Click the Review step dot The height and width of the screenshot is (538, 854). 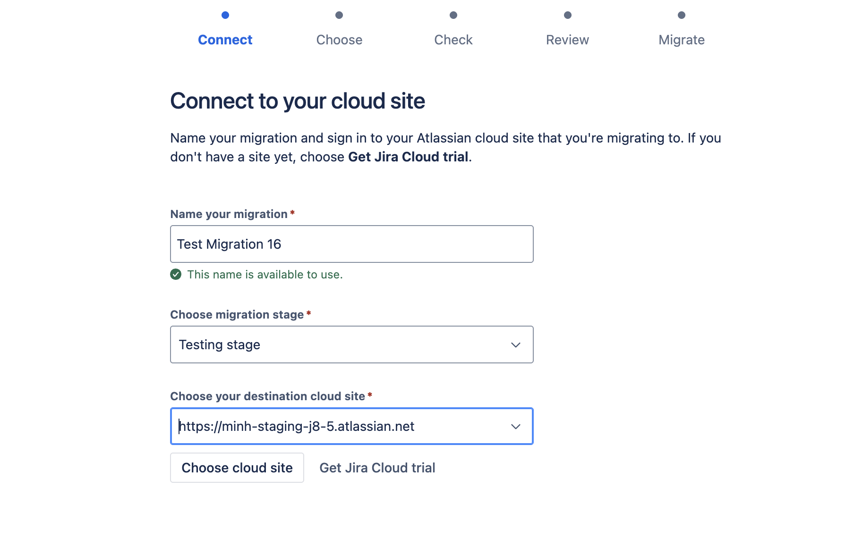[568, 15]
